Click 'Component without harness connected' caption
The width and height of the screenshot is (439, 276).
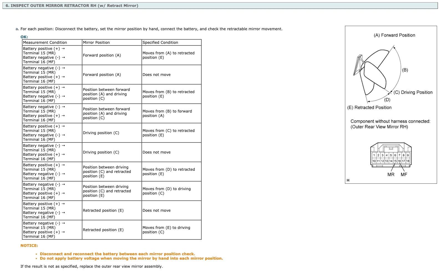[390, 121]
